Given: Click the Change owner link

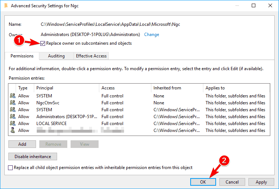Looking at the screenshot, I should [x=152, y=35].
